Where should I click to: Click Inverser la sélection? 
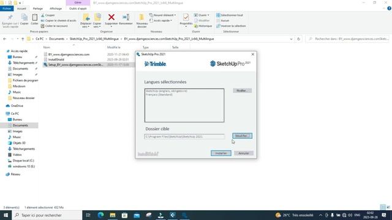pos(231,26)
